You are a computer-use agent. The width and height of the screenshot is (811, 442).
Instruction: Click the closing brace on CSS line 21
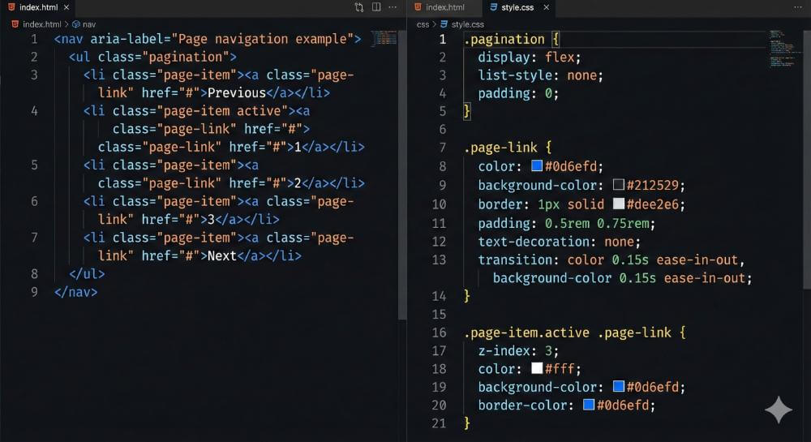[466, 423]
